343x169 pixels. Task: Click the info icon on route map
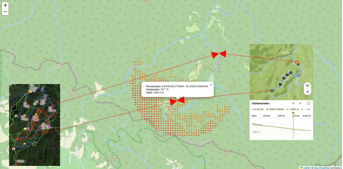click(253, 97)
